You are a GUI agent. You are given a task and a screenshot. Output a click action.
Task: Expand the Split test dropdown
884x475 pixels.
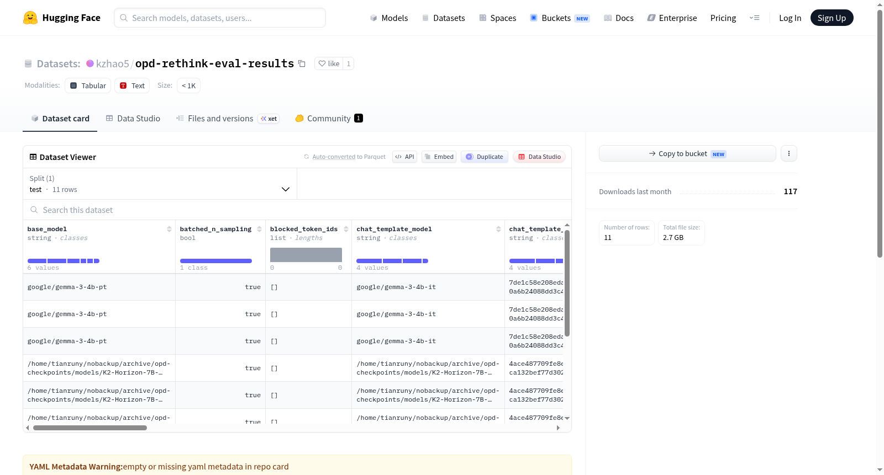pyautogui.click(x=160, y=184)
